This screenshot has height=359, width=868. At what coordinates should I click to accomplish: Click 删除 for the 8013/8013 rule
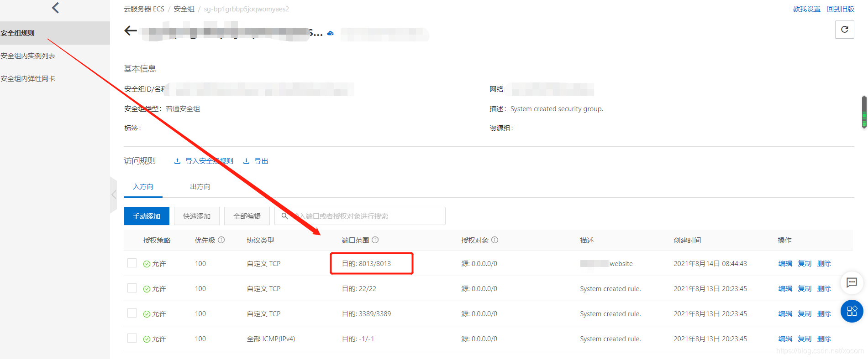pyautogui.click(x=824, y=264)
